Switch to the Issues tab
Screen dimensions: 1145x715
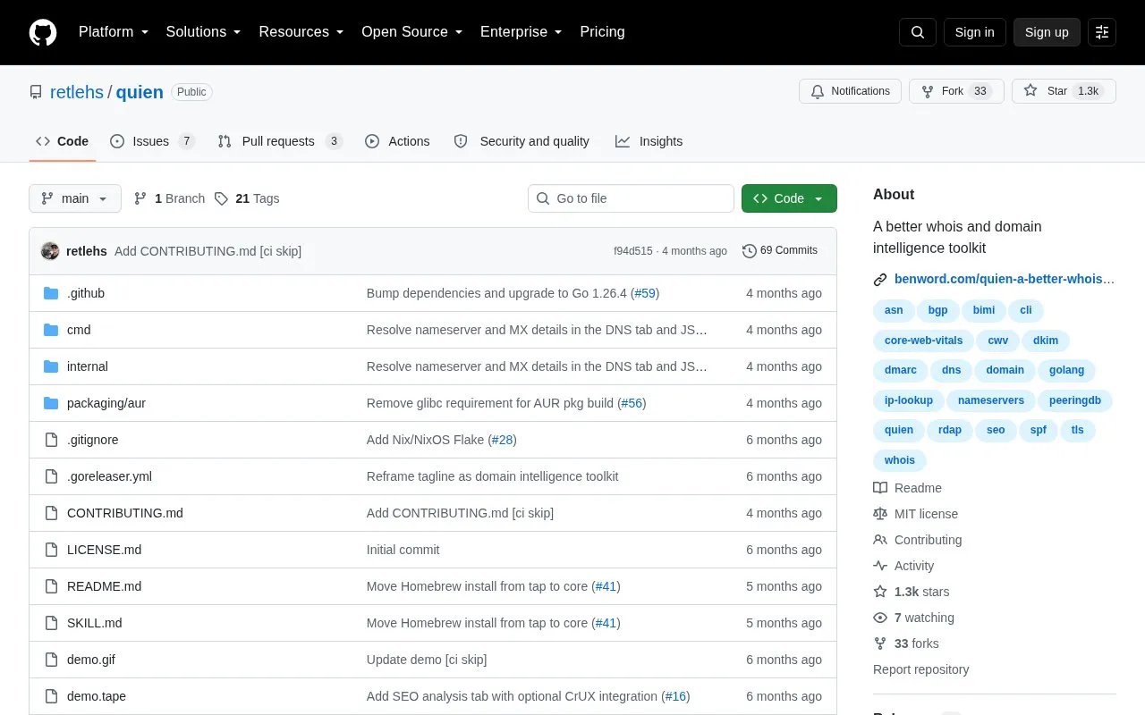[x=152, y=141]
